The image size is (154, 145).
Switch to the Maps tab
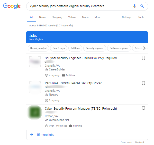tap(85, 17)
